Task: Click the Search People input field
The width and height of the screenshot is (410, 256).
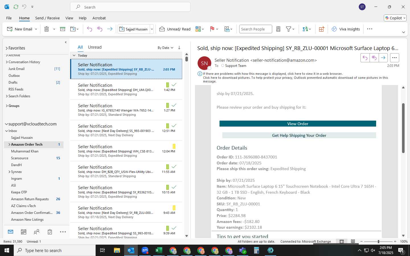Action: (255, 29)
